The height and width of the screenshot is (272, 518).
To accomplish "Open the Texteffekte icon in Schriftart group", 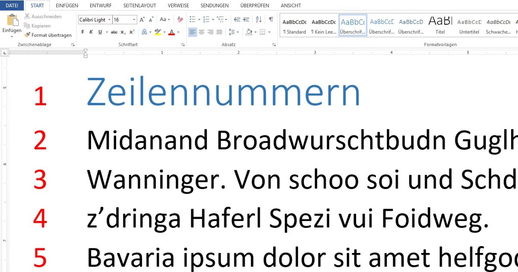I will coord(145,32).
